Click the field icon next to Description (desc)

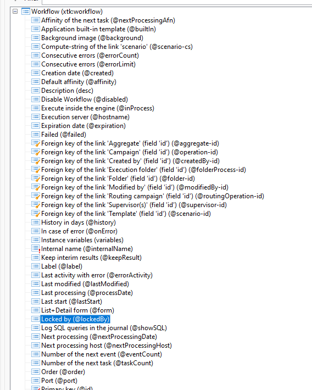coord(36,91)
